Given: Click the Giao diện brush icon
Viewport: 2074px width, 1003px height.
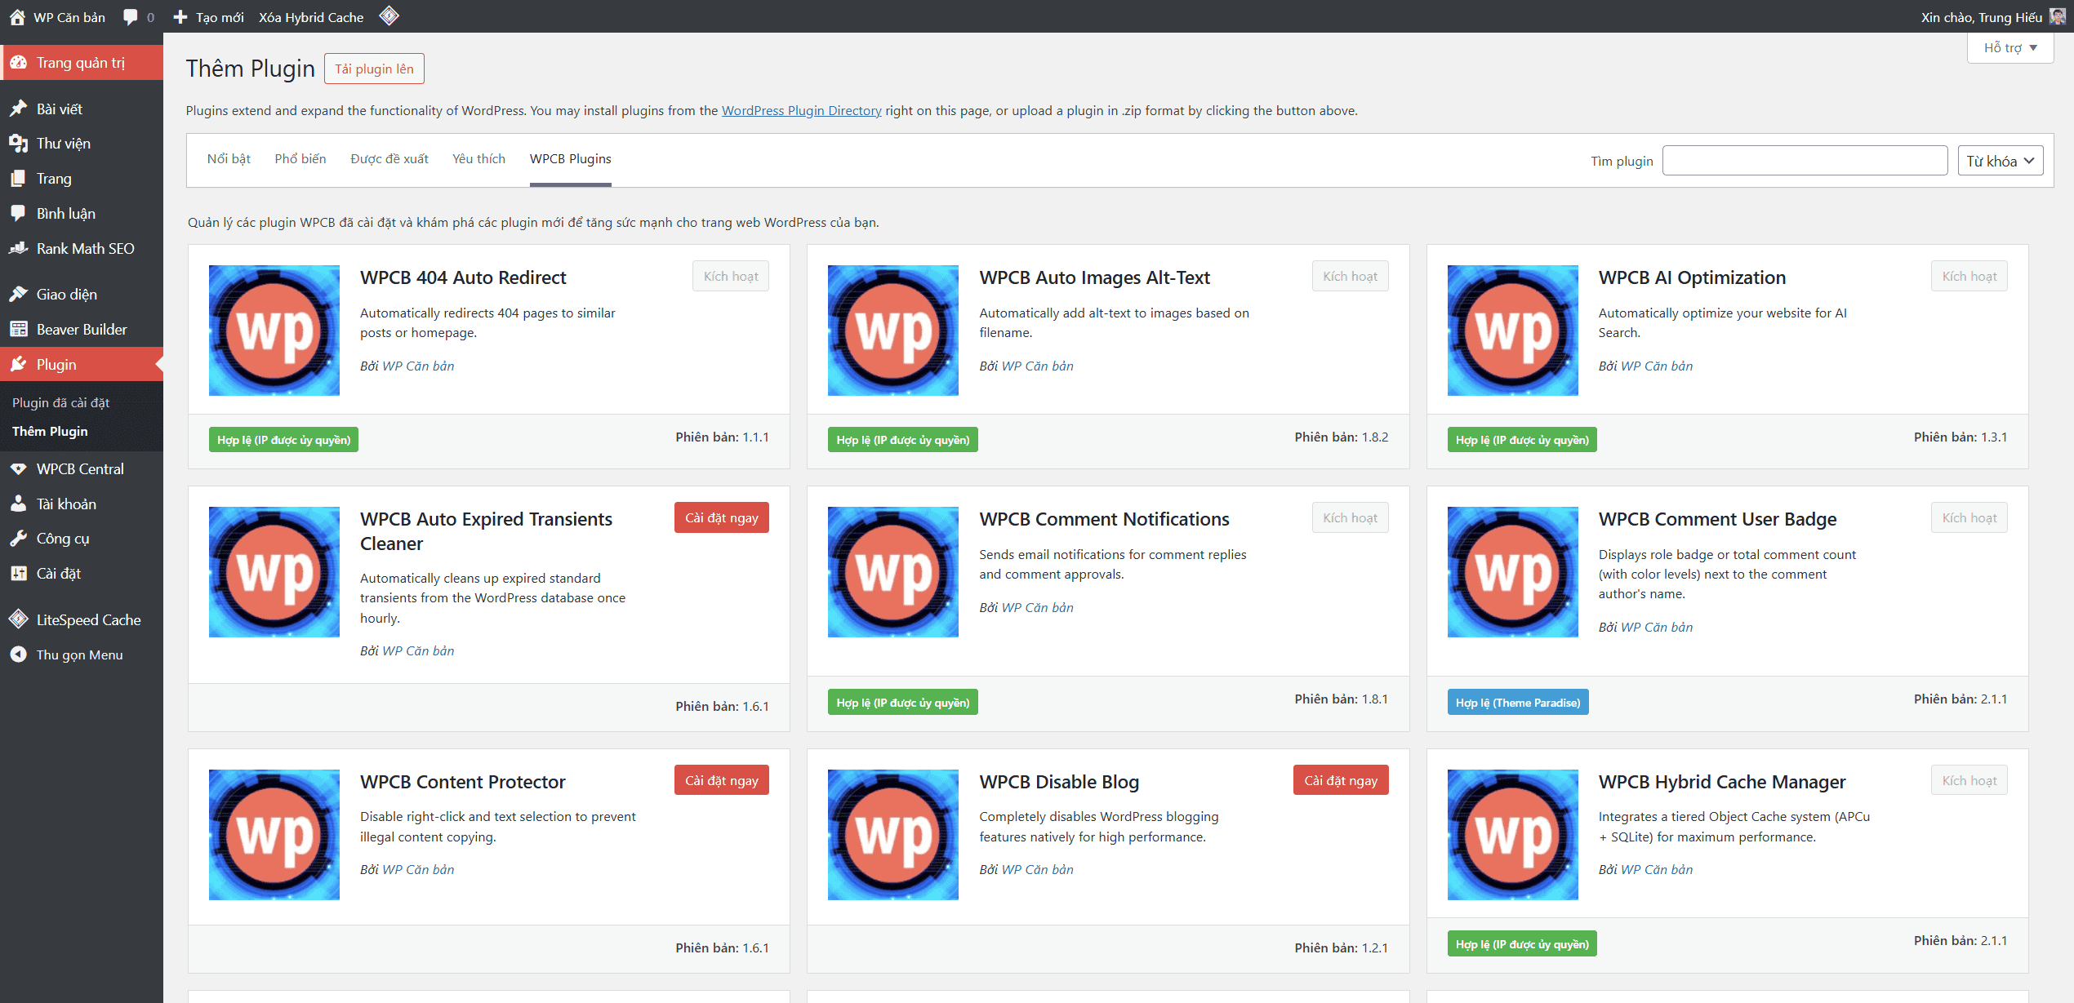Looking at the screenshot, I should pos(19,295).
